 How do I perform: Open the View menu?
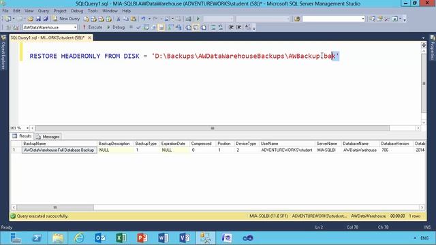tap(29, 11)
